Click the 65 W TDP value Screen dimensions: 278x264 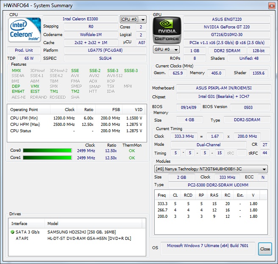(29, 58)
